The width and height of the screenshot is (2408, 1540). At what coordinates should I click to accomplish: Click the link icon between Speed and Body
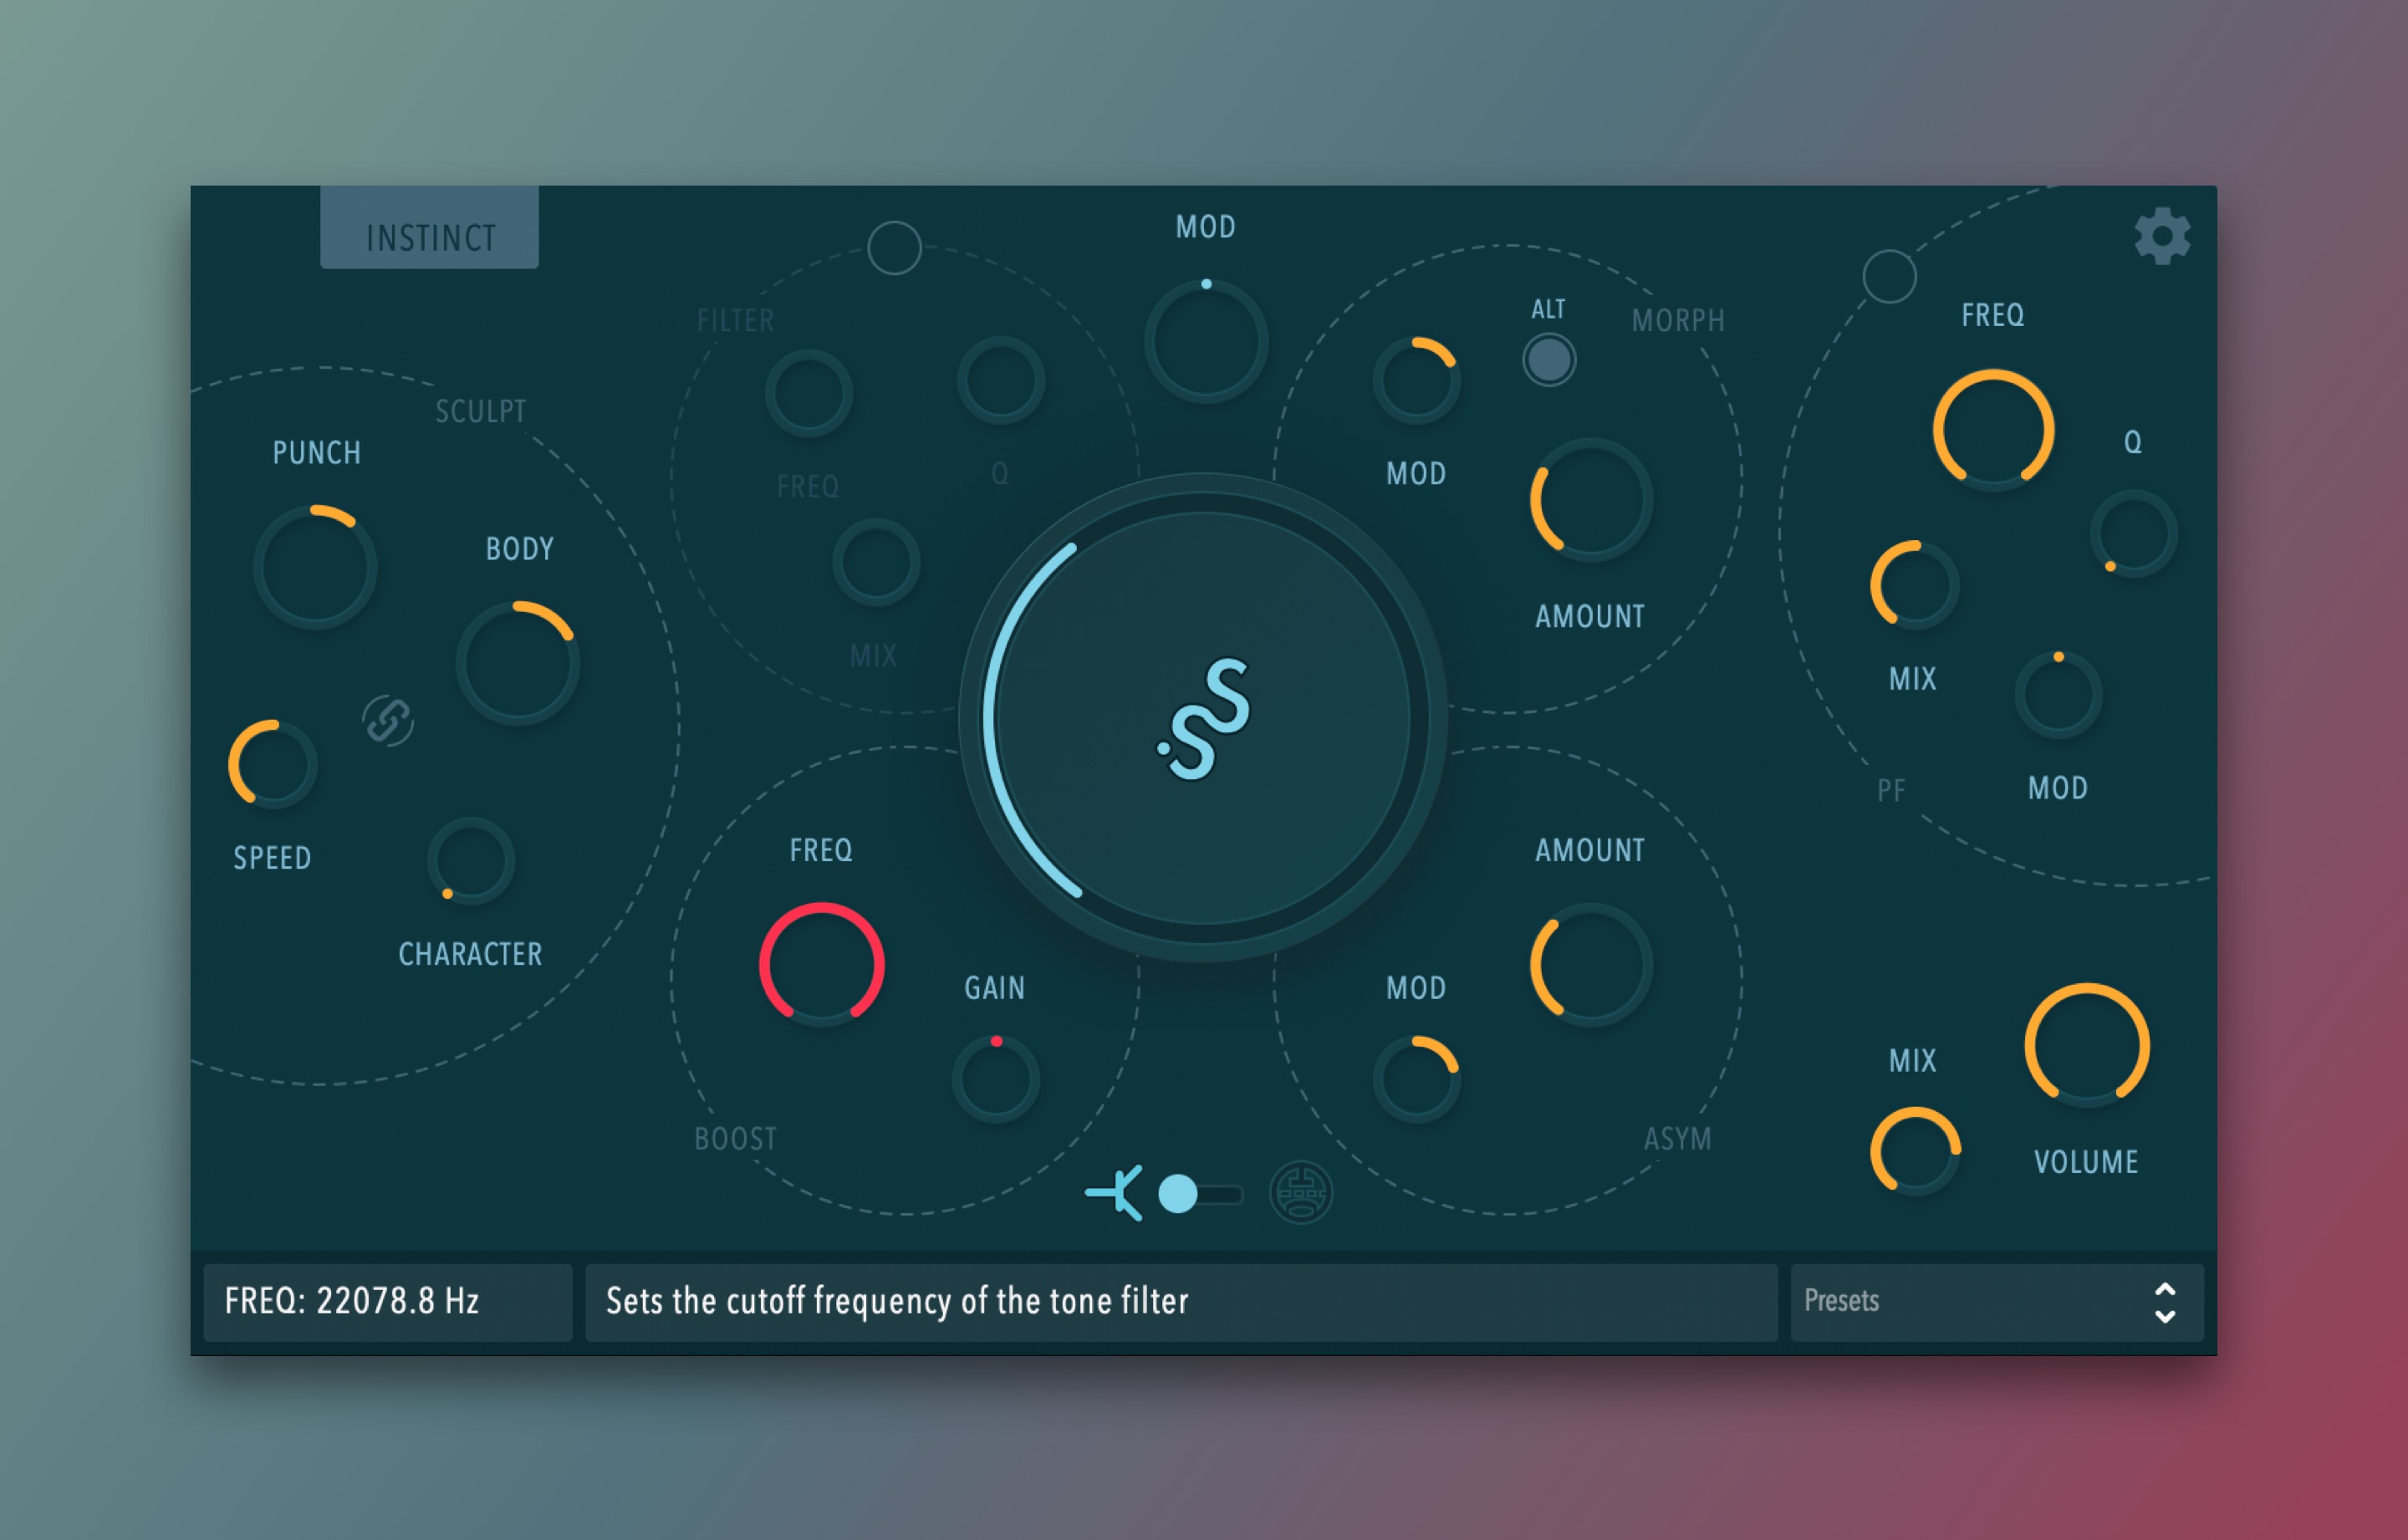[x=388, y=720]
